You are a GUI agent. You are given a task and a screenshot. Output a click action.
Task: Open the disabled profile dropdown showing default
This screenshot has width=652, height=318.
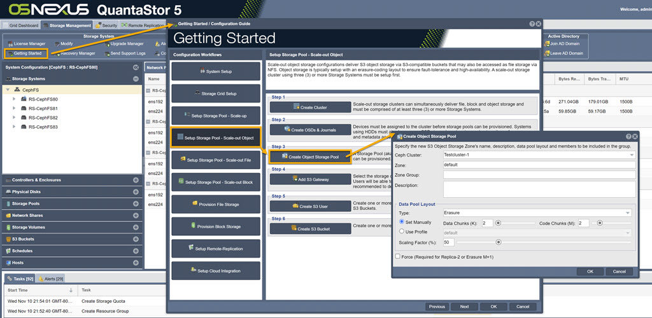tap(537, 233)
